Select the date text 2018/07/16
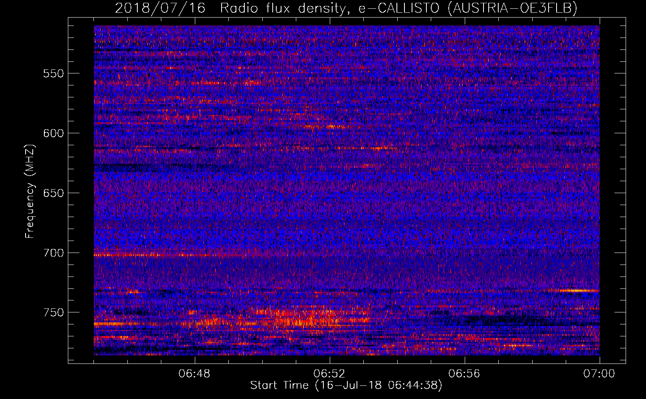 click(160, 8)
